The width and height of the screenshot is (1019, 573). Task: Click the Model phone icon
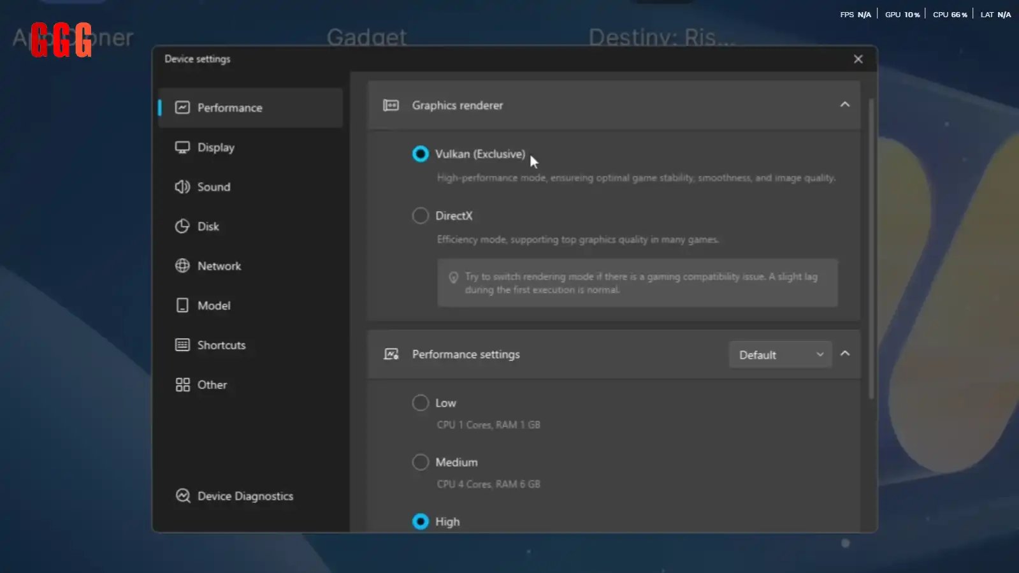coord(182,305)
